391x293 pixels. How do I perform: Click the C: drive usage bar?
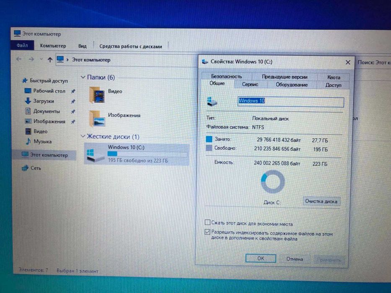148,154
